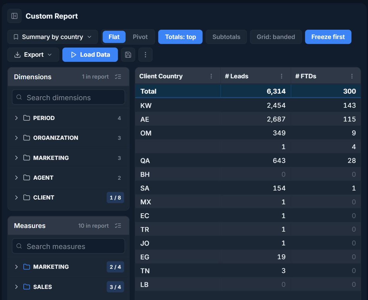Viewport: 368px width, 300px height.
Task: Click the "1 in report" dimensions label
Action: pyautogui.click(x=95, y=77)
